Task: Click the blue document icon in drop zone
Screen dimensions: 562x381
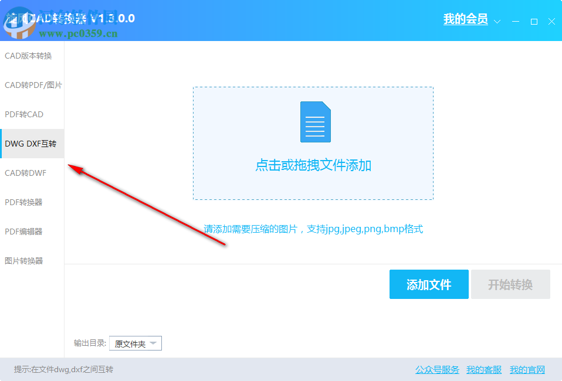Action: click(315, 122)
